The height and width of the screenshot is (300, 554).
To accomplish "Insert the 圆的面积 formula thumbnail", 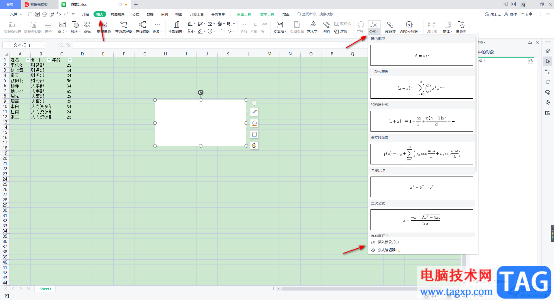I will pos(422,55).
